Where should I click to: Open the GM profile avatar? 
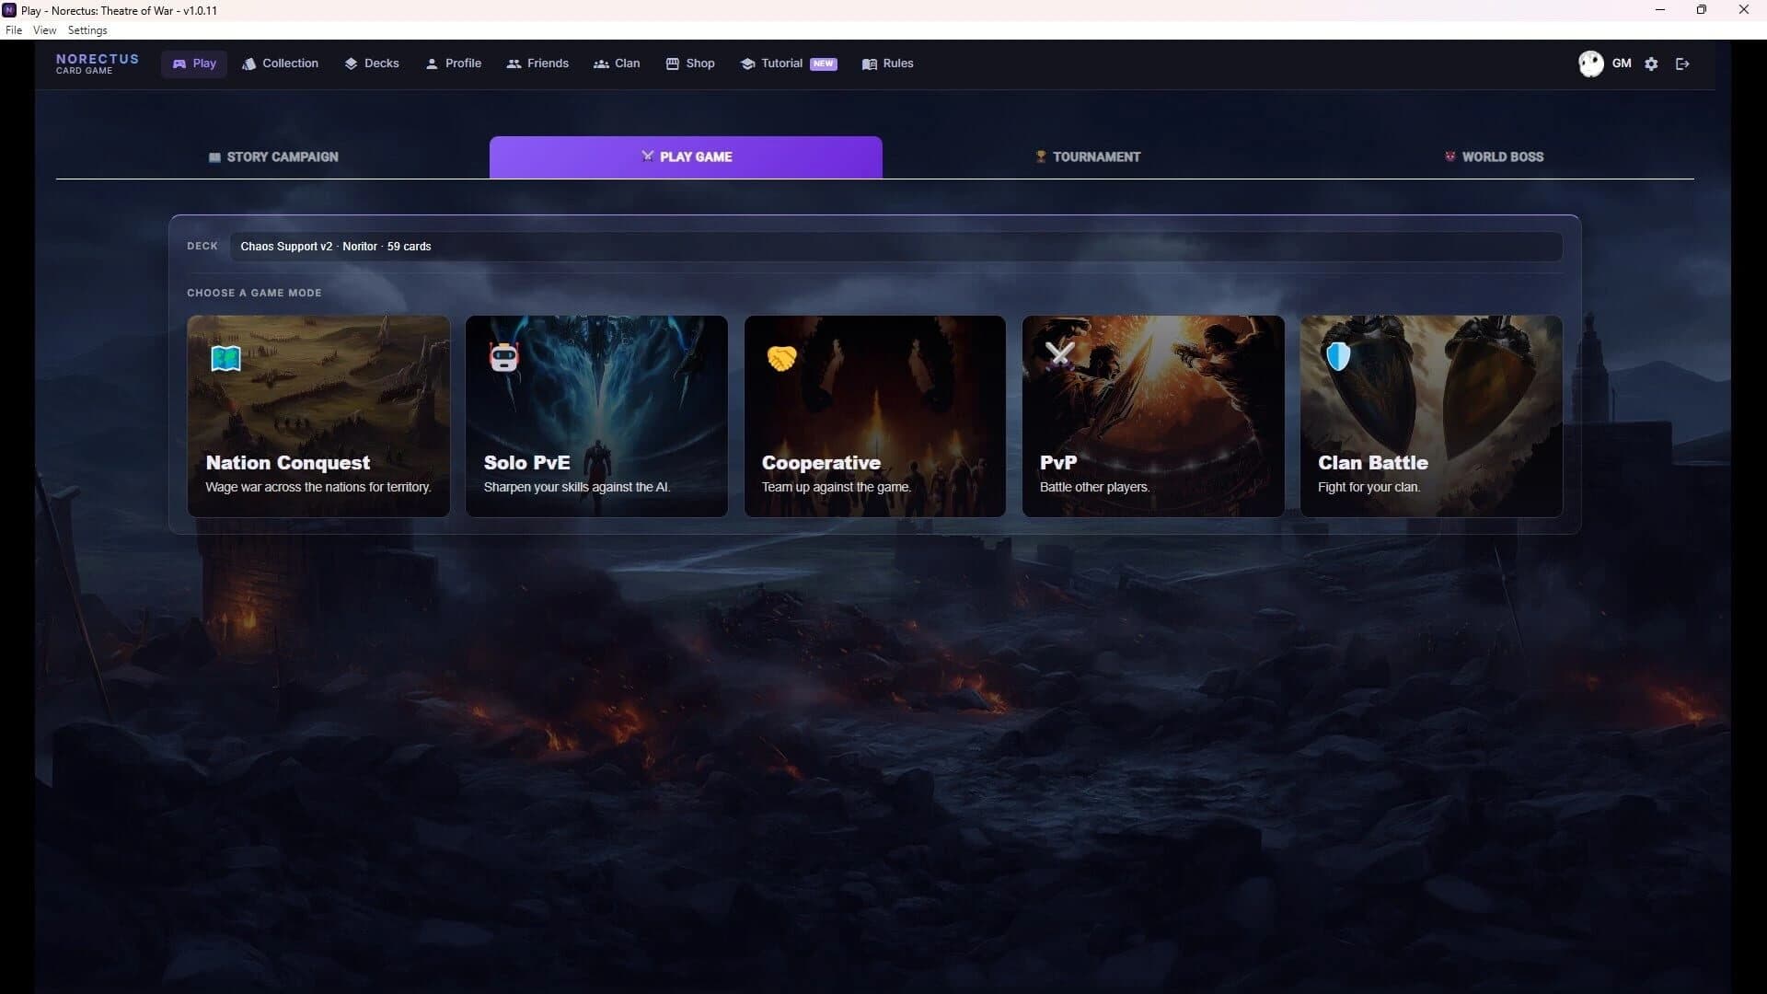[1590, 64]
